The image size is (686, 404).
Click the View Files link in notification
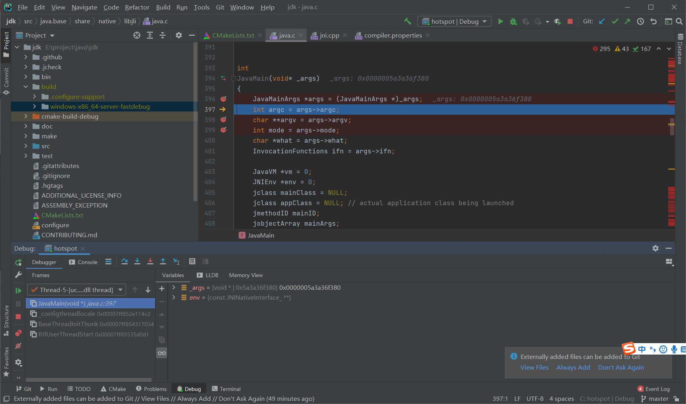[534, 367]
